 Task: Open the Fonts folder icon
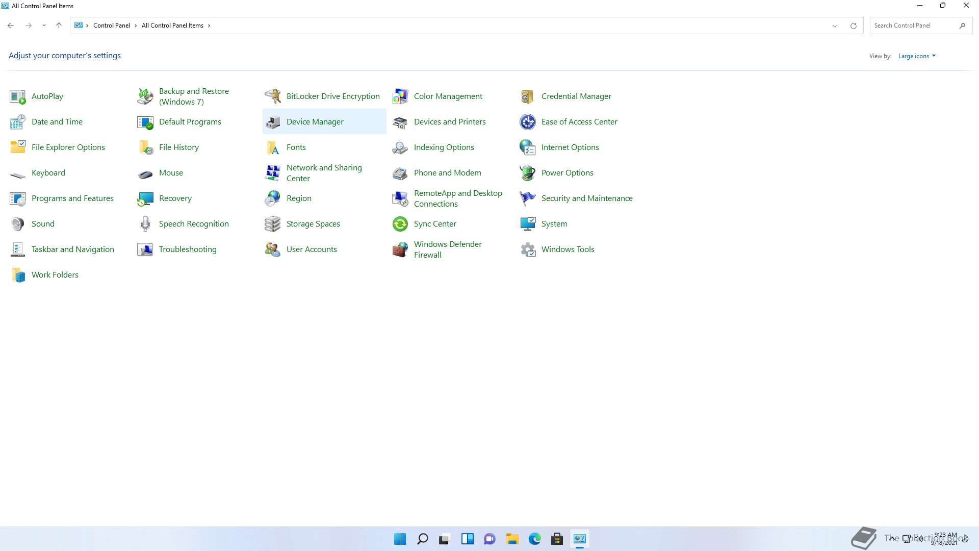(273, 147)
